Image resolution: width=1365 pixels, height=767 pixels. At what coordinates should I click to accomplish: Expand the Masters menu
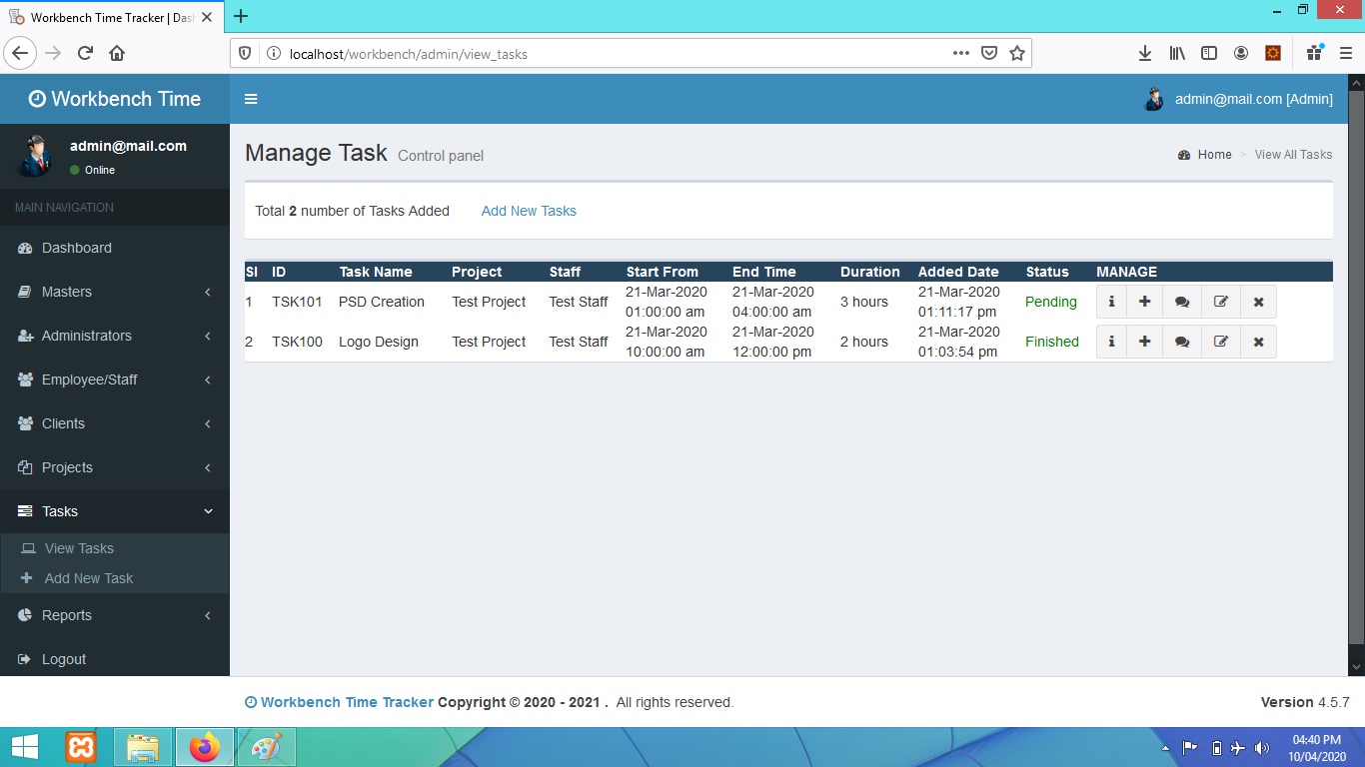pos(114,292)
